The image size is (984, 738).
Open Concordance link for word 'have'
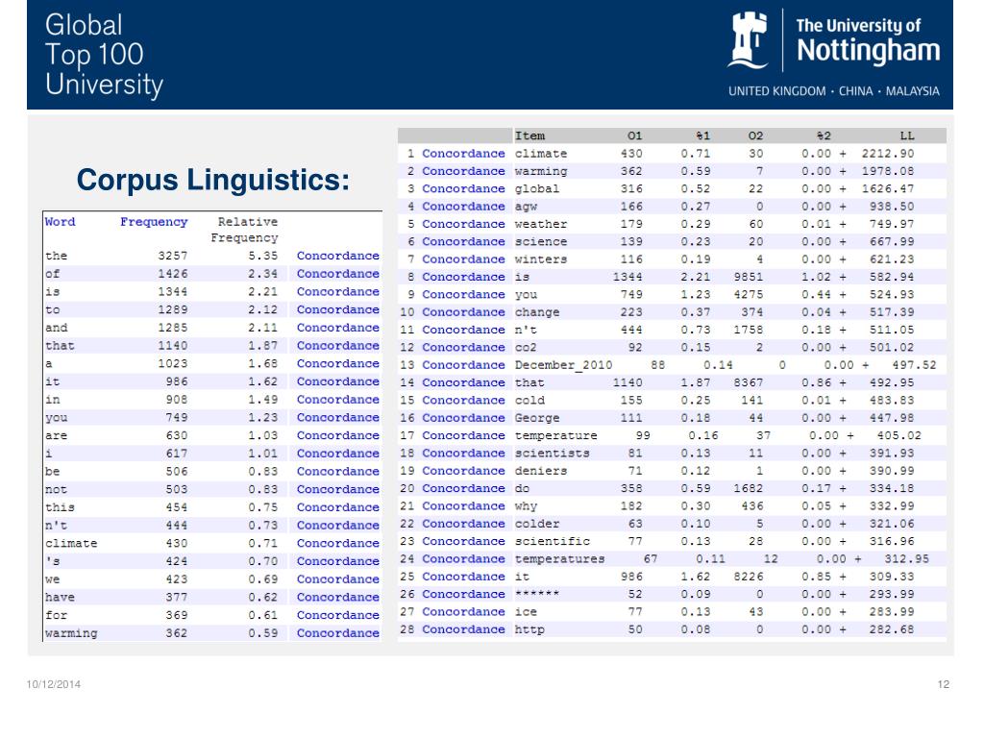[337, 598]
